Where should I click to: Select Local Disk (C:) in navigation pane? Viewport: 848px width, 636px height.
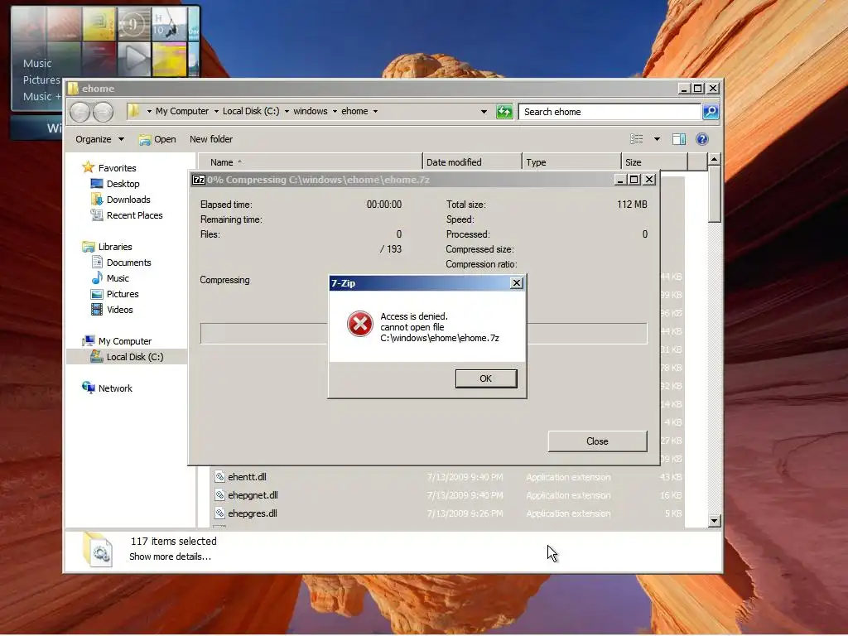click(x=128, y=357)
